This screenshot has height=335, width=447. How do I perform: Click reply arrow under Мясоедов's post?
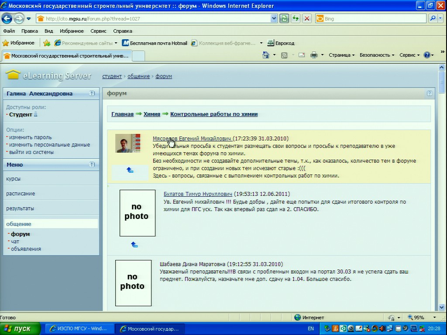click(130, 171)
